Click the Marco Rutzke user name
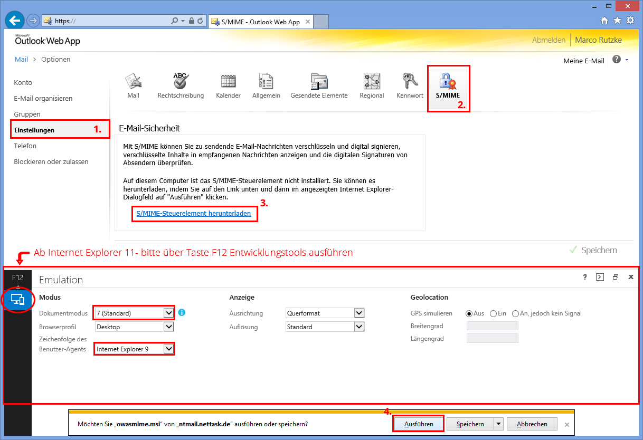 coord(598,40)
